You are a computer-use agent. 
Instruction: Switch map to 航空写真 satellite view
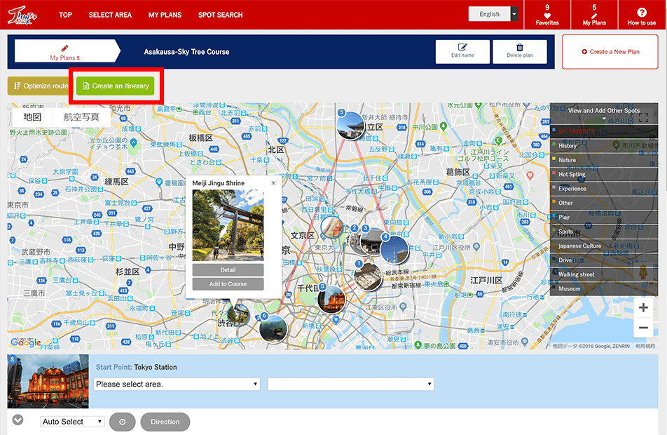pyautogui.click(x=81, y=117)
